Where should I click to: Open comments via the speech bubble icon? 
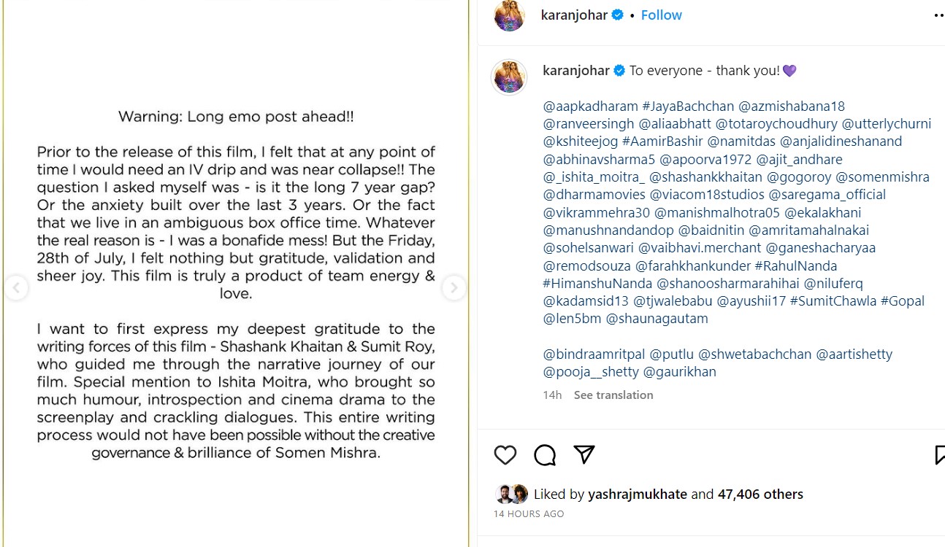click(545, 455)
